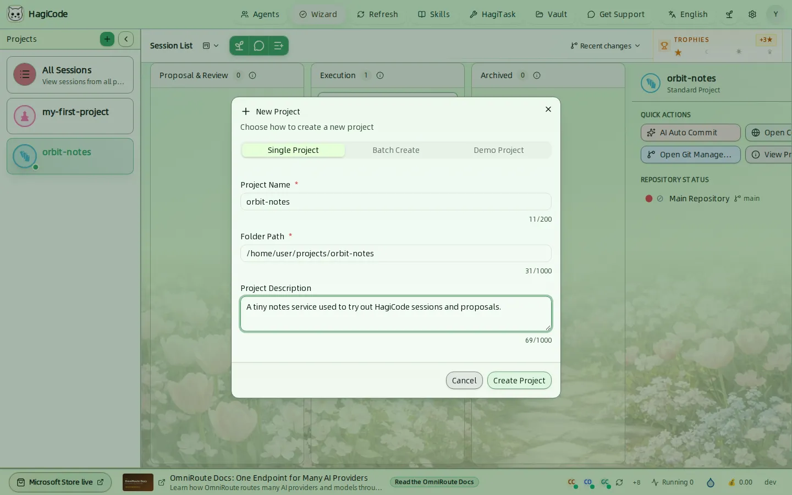Click Refresh in the top bar
The height and width of the screenshot is (495, 792).
pyautogui.click(x=377, y=14)
